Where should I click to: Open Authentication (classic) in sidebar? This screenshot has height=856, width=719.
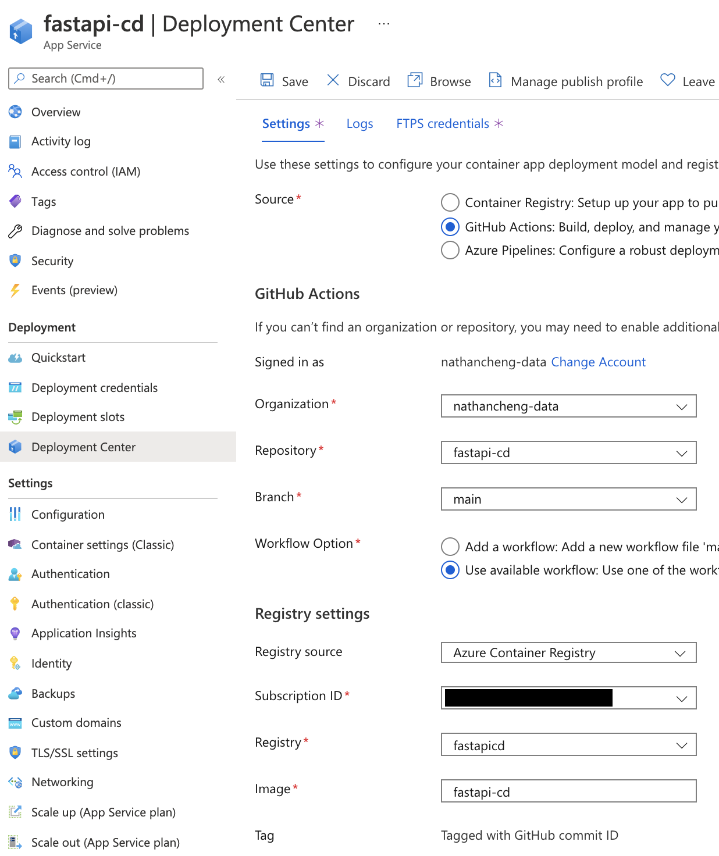[92, 604]
